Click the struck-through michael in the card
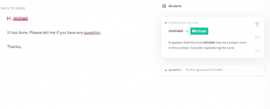270x109 pixels. pyautogui.click(x=176, y=31)
